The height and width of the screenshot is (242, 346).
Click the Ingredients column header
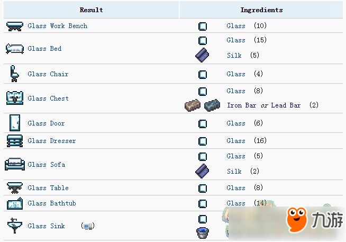[x=261, y=10]
